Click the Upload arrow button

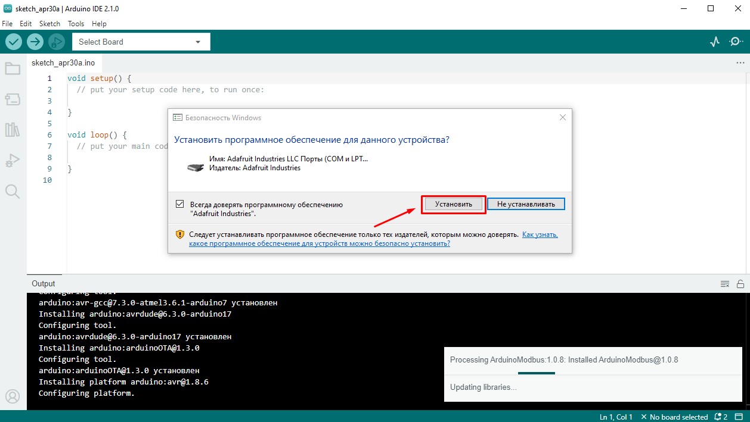pos(35,42)
